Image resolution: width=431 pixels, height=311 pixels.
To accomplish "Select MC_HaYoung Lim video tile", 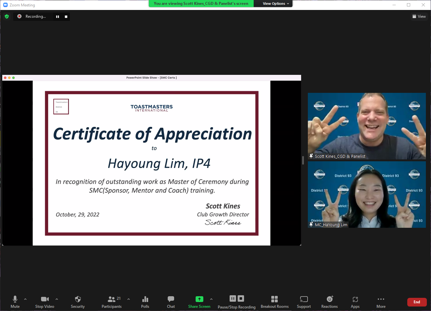I will pos(367,194).
